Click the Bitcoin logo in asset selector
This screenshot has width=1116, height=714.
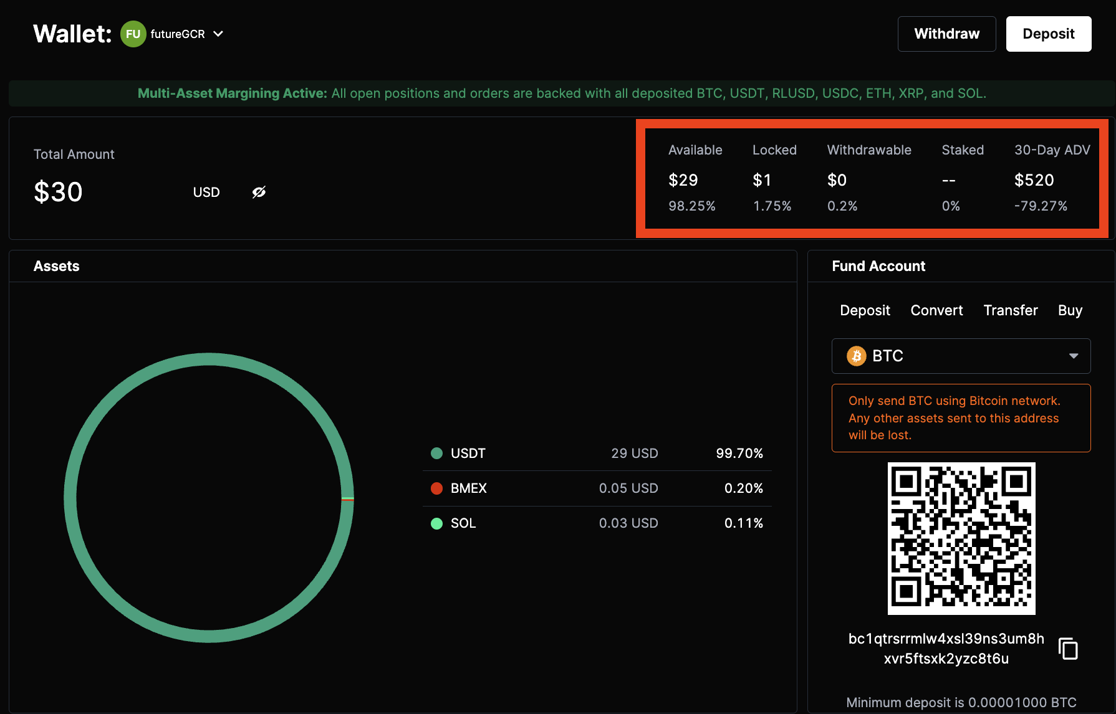point(856,356)
